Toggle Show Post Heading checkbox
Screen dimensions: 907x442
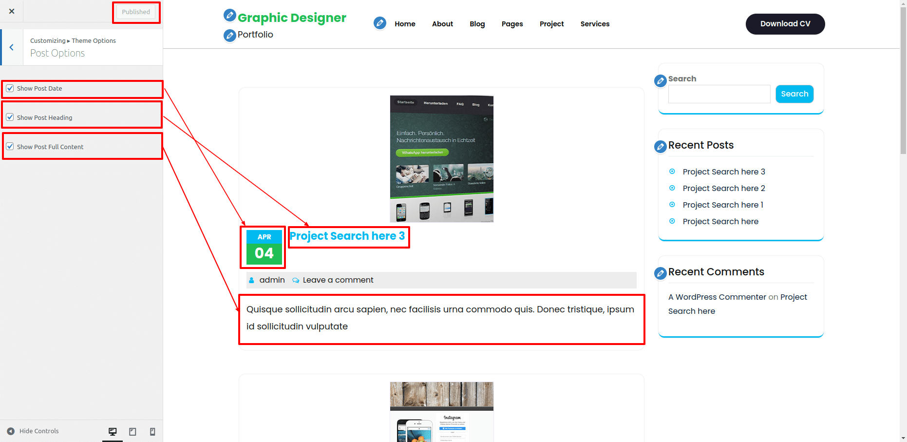[10, 117]
